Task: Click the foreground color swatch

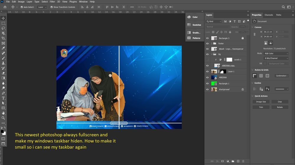Action: [x=2, y=131]
